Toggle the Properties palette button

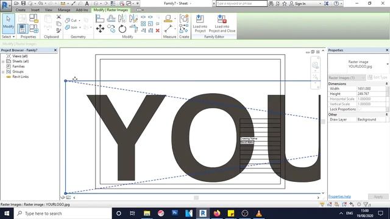tap(23, 29)
